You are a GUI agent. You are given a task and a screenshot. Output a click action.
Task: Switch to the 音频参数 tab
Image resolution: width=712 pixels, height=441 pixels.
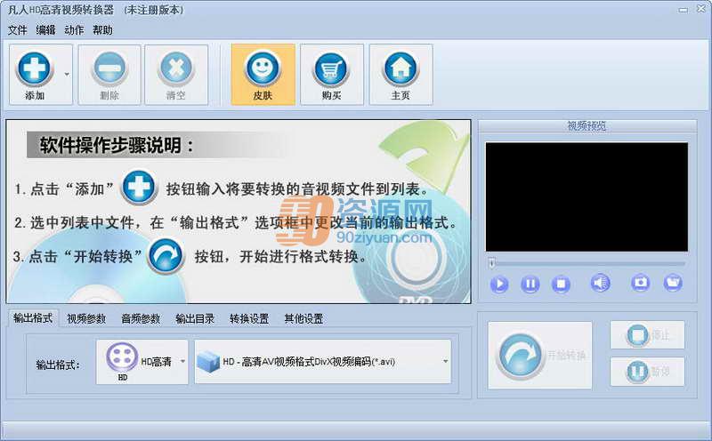pyautogui.click(x=141, y=318)
